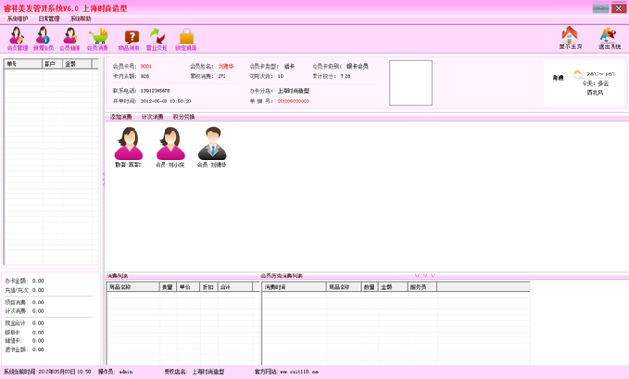629x379 pixels.
Task: Click the weather cloud-sun icon
Action: click(579, 74)
